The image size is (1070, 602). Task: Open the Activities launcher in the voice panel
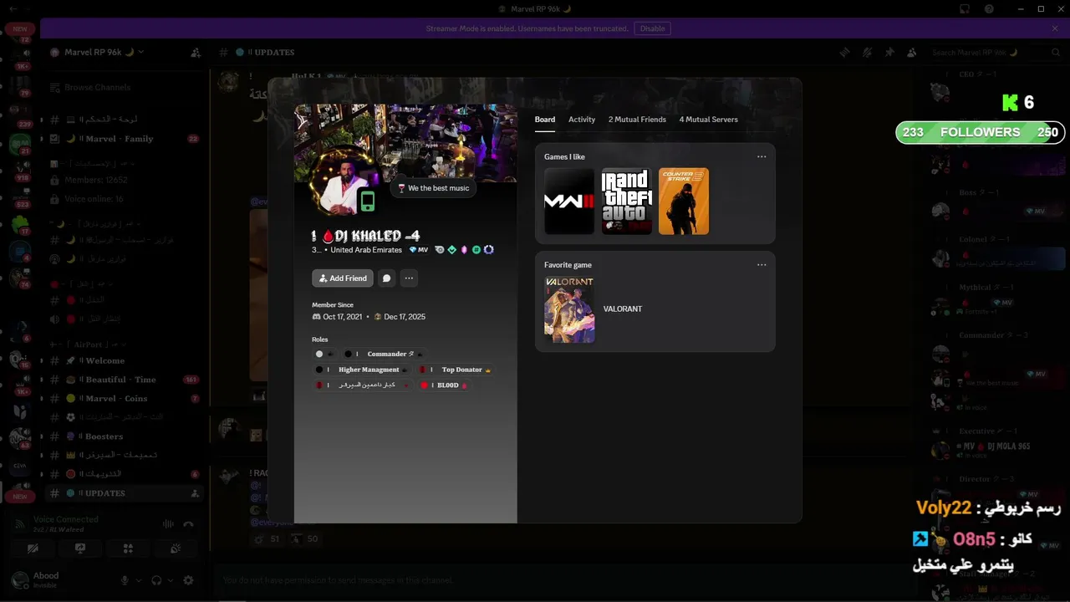pyautogui.click(x=128, y=548)
